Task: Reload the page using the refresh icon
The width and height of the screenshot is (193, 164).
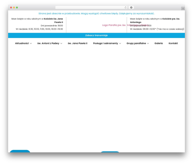Action: [125, 7]
